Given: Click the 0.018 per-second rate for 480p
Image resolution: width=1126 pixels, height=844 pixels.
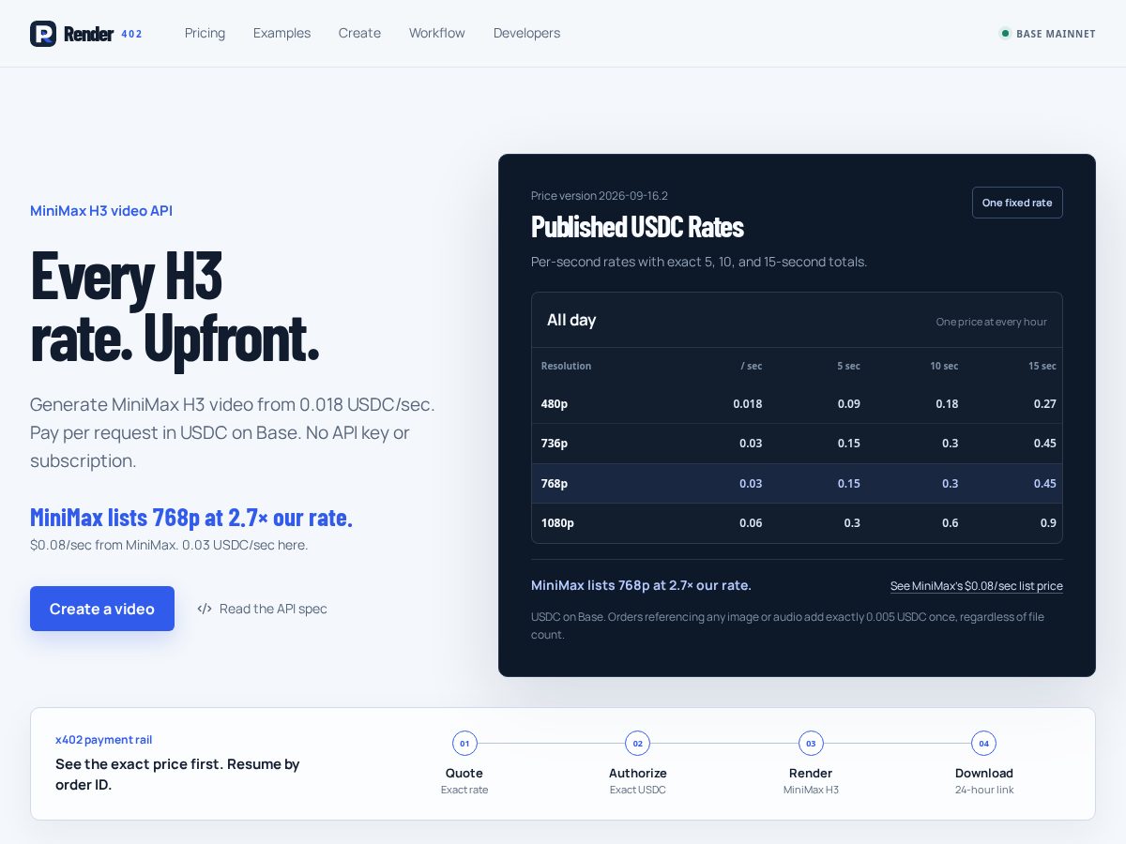Looking at the screenshot, I should pos(748,404).
